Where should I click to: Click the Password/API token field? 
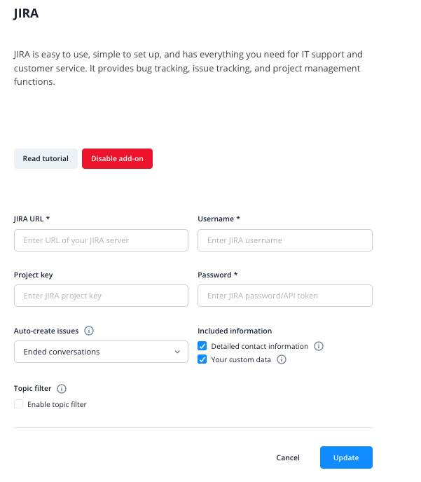[285, 296]
